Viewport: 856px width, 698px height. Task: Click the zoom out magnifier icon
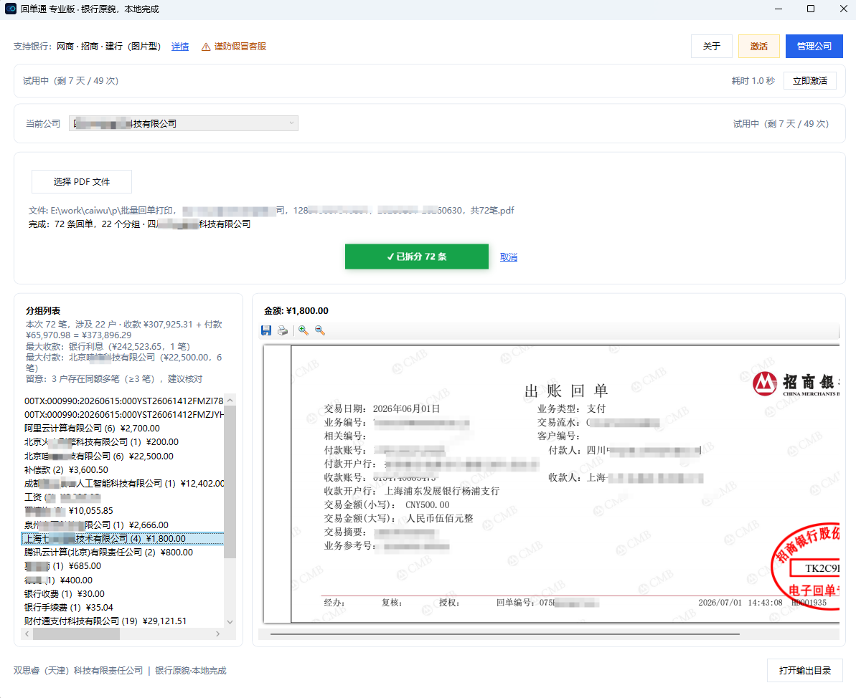320,330
